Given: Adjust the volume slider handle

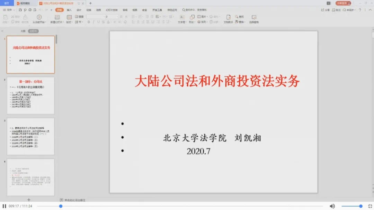Looking at the screenshot, I should coord(360,206).
